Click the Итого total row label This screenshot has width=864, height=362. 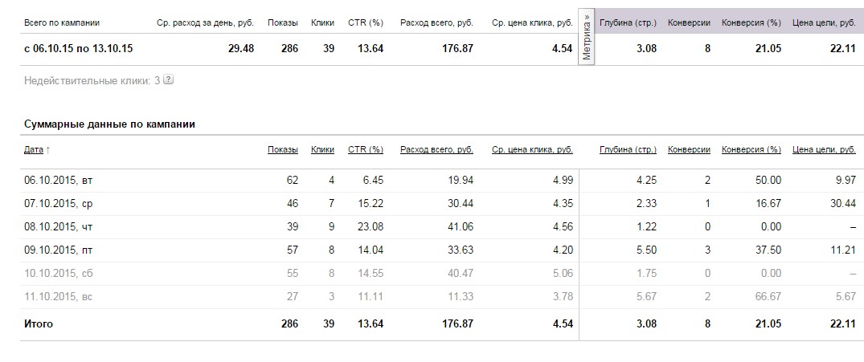coord(39,323)
